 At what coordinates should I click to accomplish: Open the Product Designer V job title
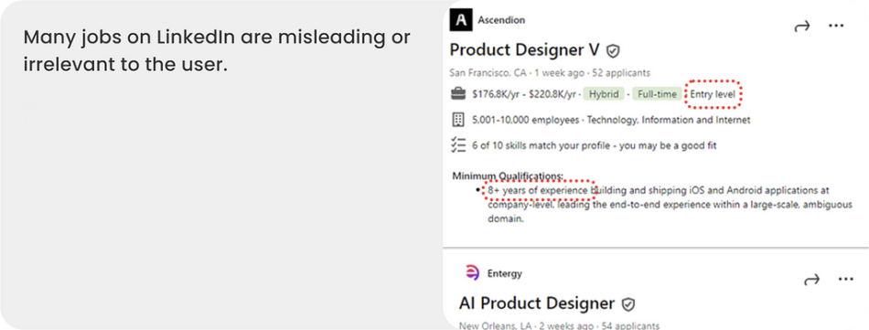coord(524,50)
